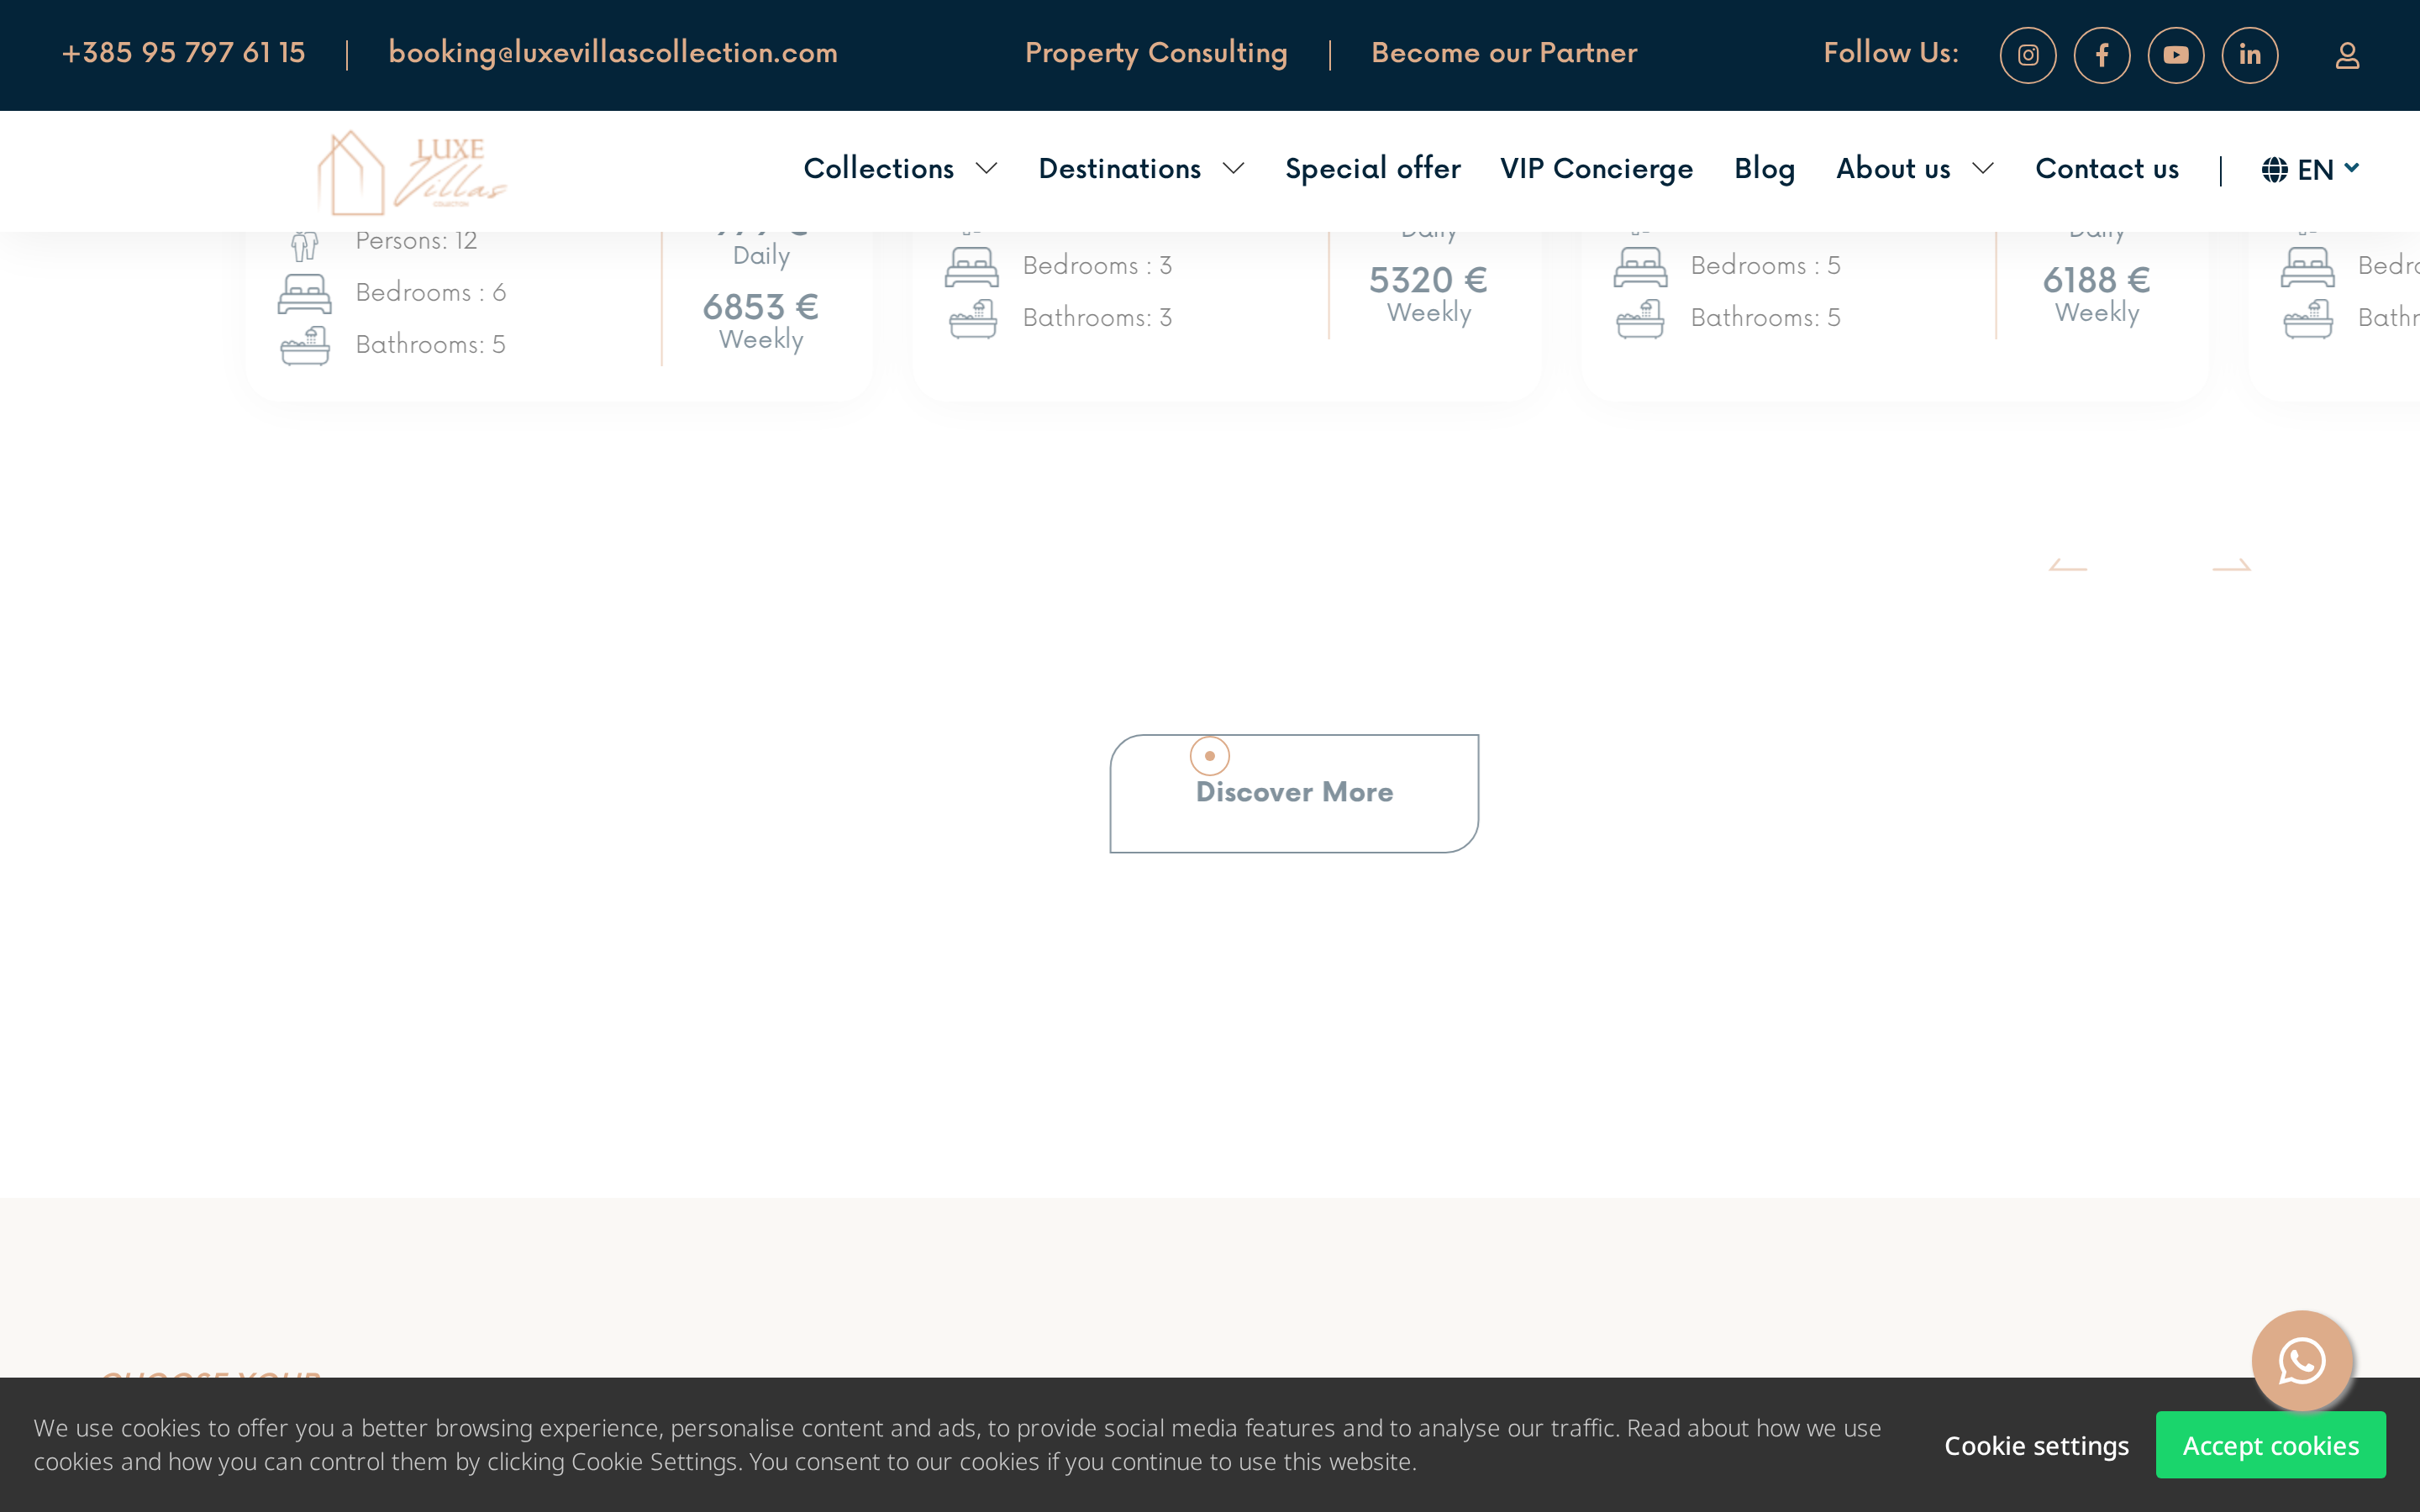Click the user account icon
The width and height of the screenshot is (2420, 1512).
pos(2347,56)
